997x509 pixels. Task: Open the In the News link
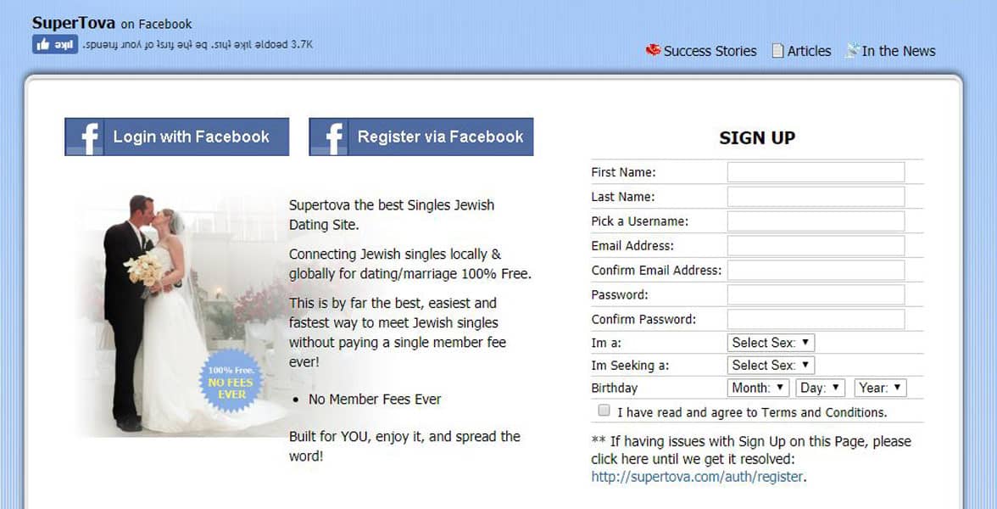pyautogui.click(x=899, y=51)
